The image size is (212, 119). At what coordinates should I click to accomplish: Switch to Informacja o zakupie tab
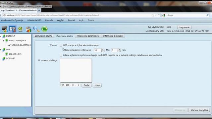click(x=113, y=36)
